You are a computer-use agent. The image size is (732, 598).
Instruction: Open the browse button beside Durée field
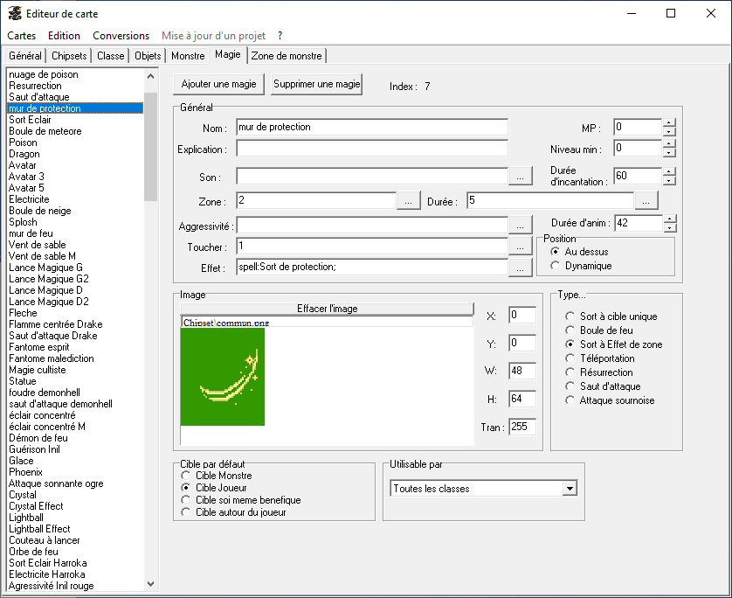[x=646, y=201]
